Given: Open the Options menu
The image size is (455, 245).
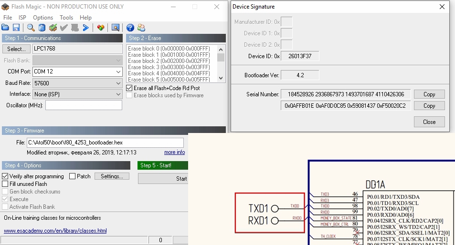Looking at the screenshot, I should pos(43,17).
